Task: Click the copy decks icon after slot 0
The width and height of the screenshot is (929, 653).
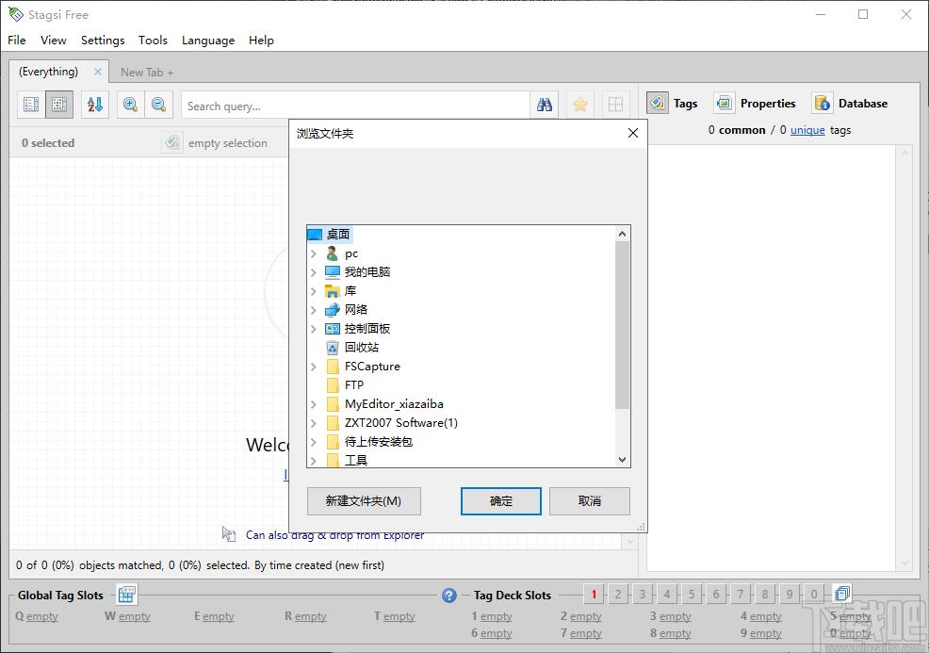Action: tap(841, 593)
